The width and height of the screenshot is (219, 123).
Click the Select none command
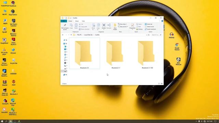pos(149,27)
